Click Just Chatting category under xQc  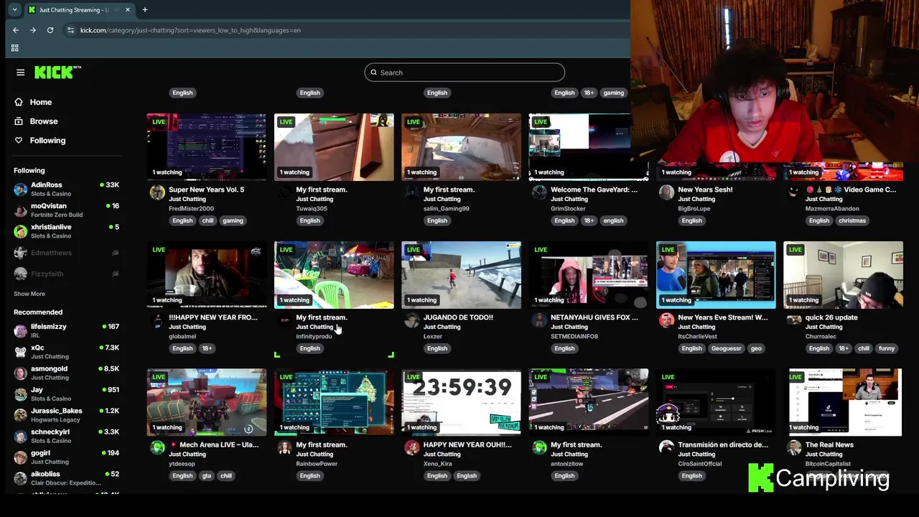click(x=50, y=357)
